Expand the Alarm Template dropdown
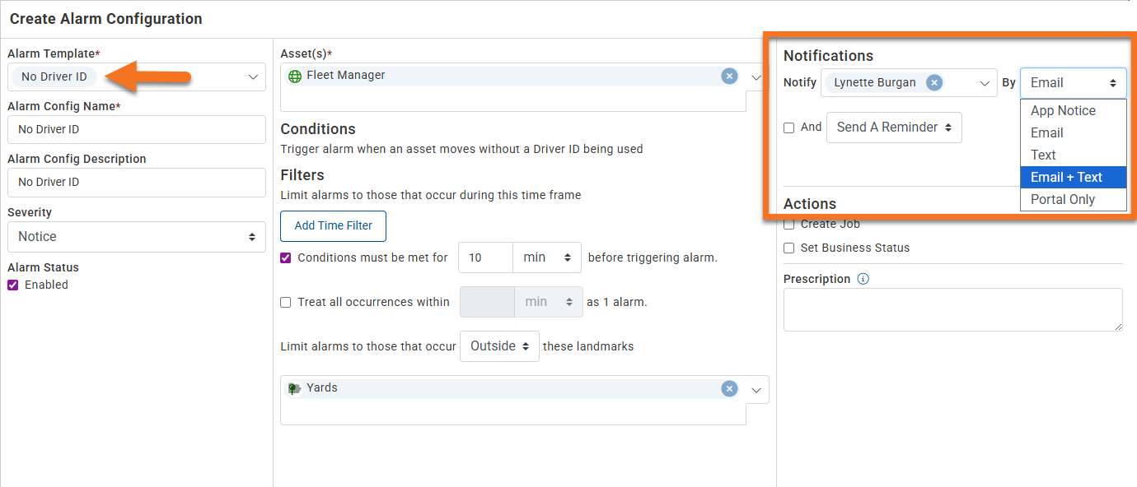Image resolution: width=1137 pixels, height=487 pixels. pos(253,77)
